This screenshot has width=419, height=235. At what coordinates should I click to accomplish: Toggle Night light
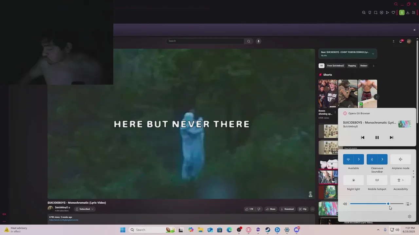point(354,180)
